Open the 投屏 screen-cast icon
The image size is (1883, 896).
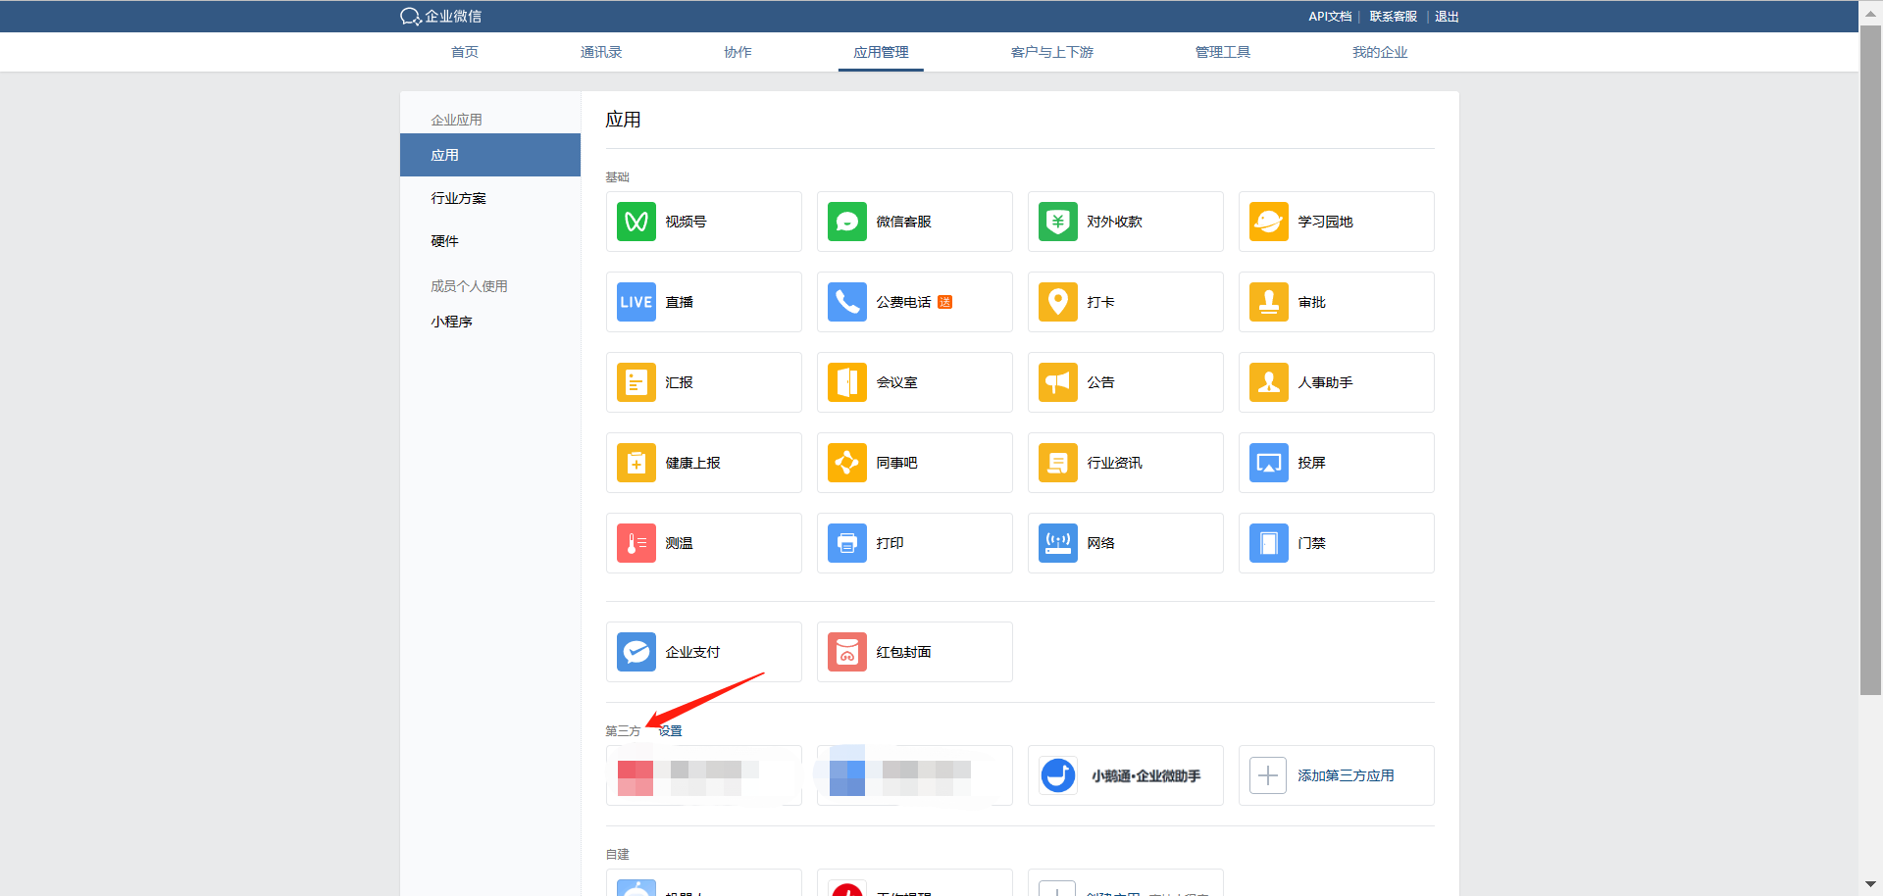[x=1269, y=463]
